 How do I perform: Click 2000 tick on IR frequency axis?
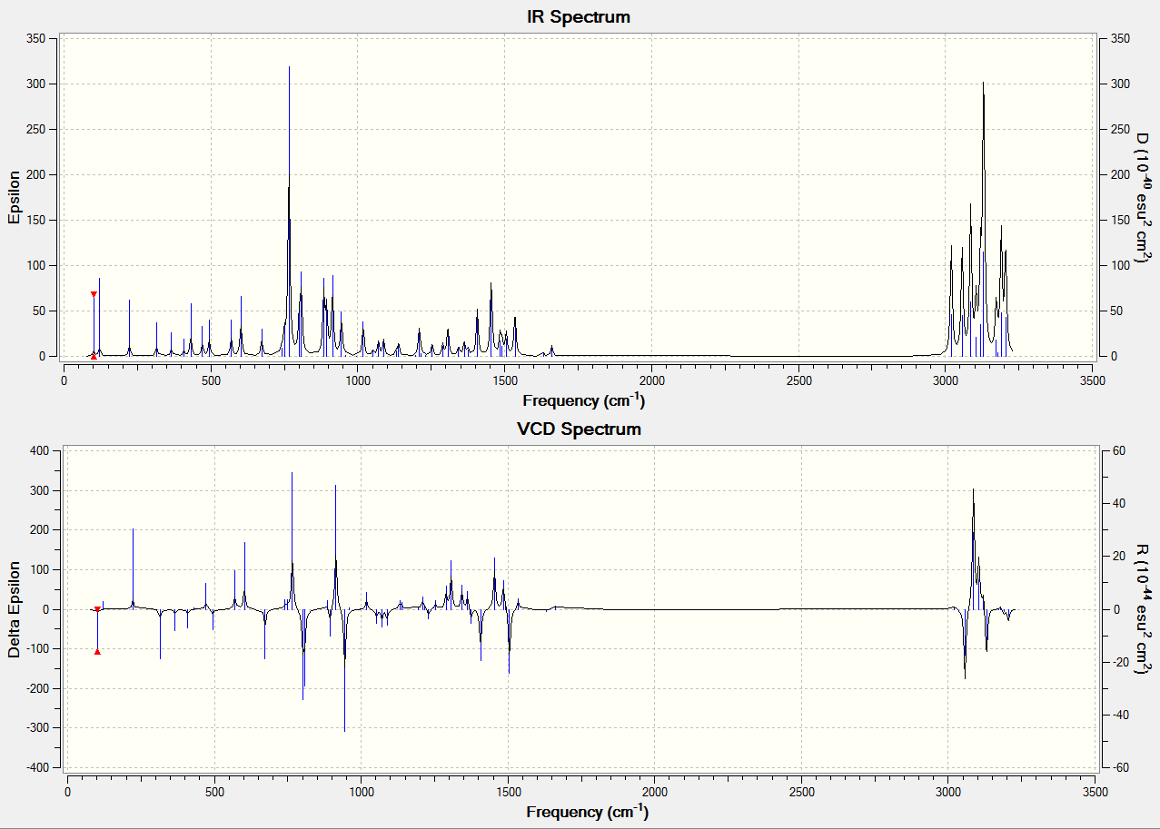[652, 380]
